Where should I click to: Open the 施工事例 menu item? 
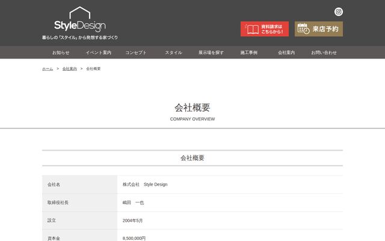point(248,52)
